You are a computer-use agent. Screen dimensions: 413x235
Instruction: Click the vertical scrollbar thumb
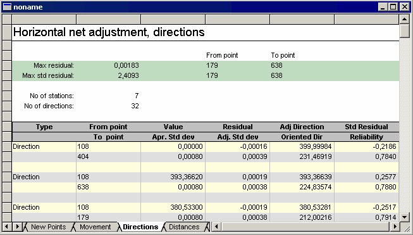(x=404, y=31)
